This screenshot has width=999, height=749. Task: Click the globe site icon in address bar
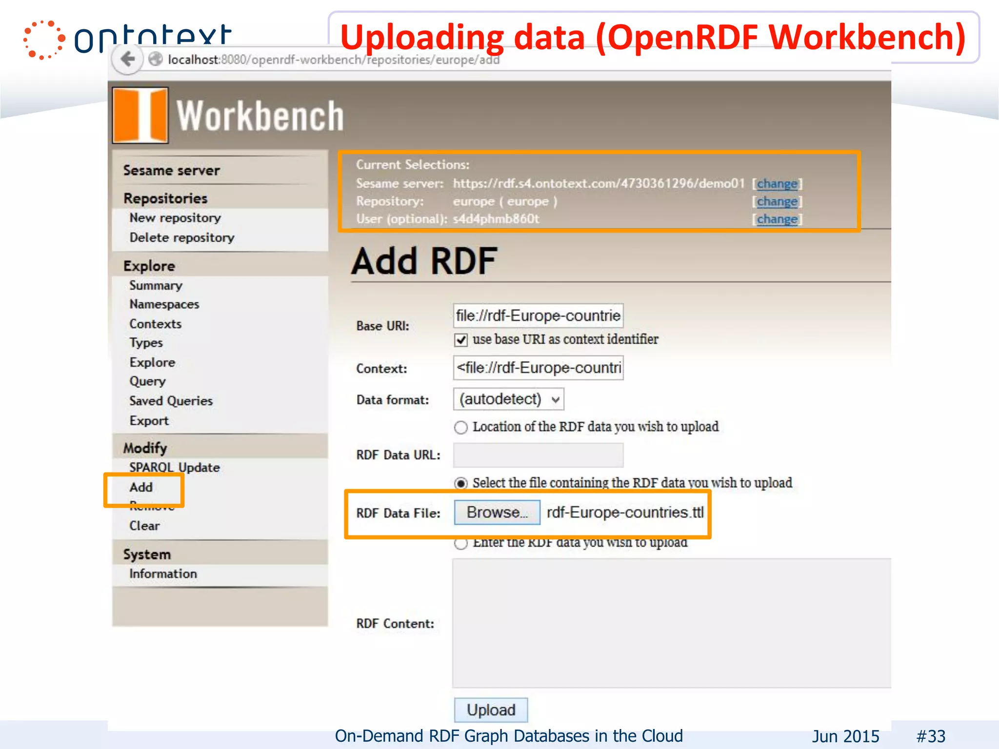[156, 59]
